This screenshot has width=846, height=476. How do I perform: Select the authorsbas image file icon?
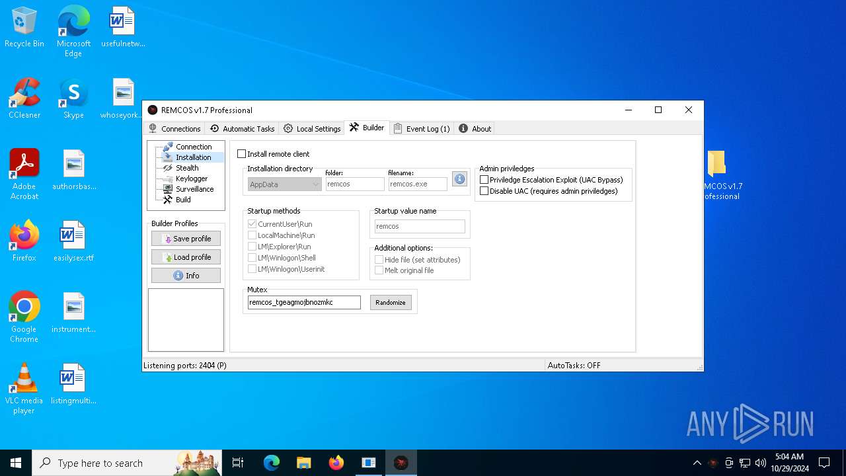click(x=74, y=171)
